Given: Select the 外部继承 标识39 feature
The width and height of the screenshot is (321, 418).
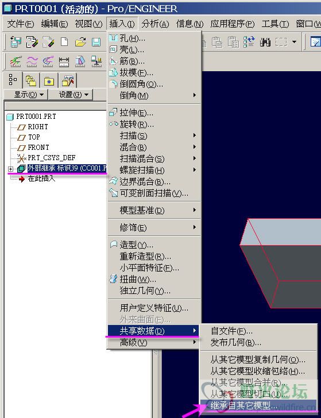Looking at the screenshot, I should pyautogui.click(x=67, y=168).
